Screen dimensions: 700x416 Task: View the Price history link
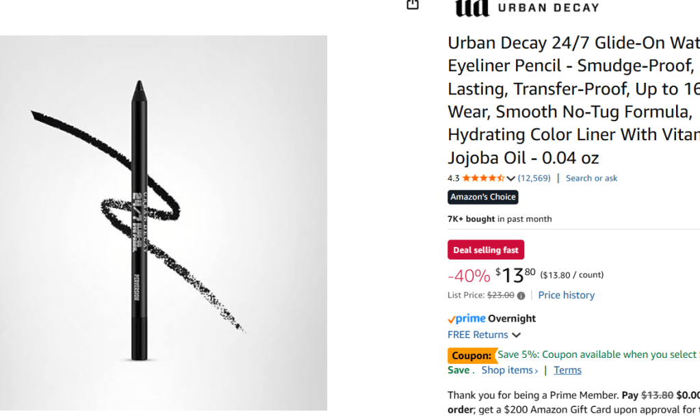point(566,295)
